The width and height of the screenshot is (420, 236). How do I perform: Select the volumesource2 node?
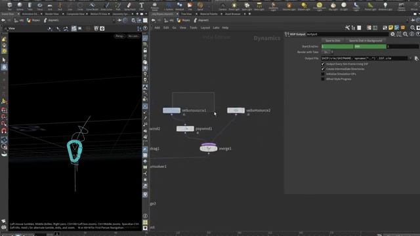pos(236,110)
